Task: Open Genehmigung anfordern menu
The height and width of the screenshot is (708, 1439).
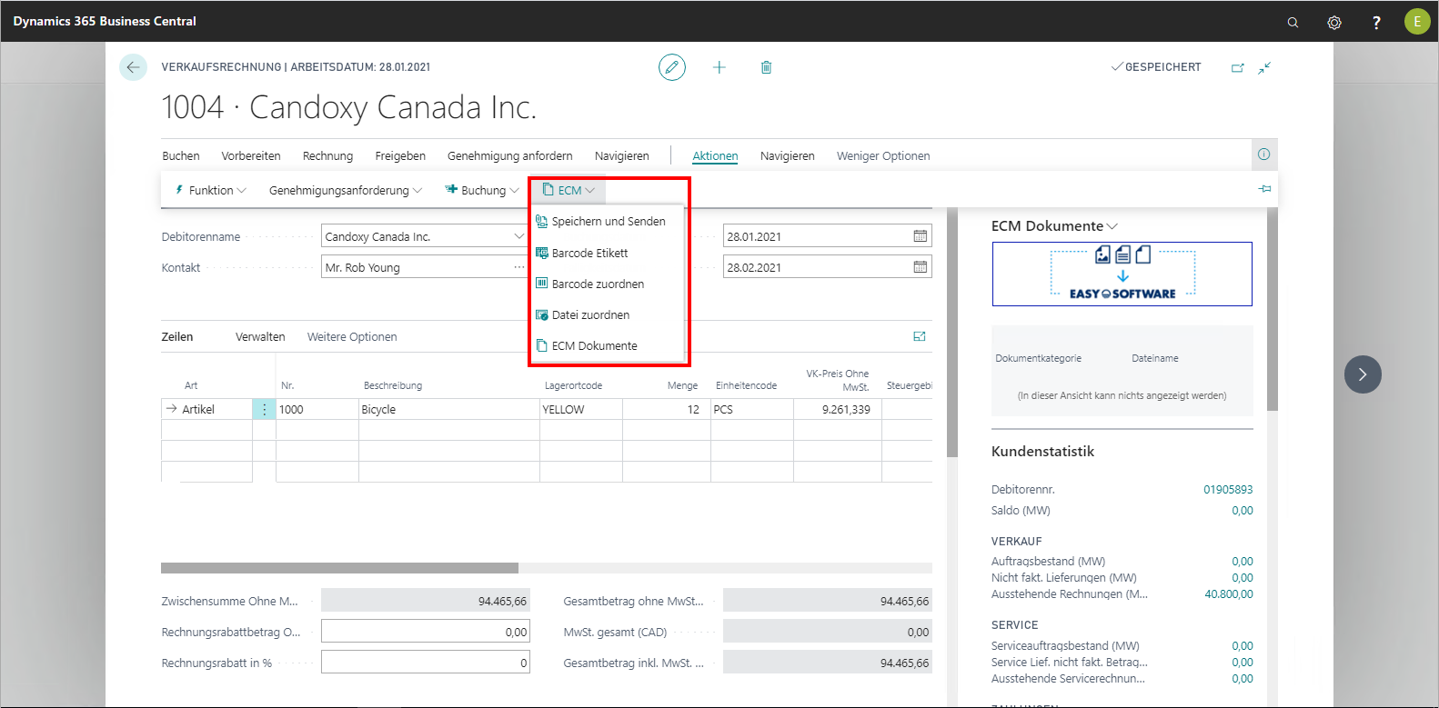Action: pos(510,156)
